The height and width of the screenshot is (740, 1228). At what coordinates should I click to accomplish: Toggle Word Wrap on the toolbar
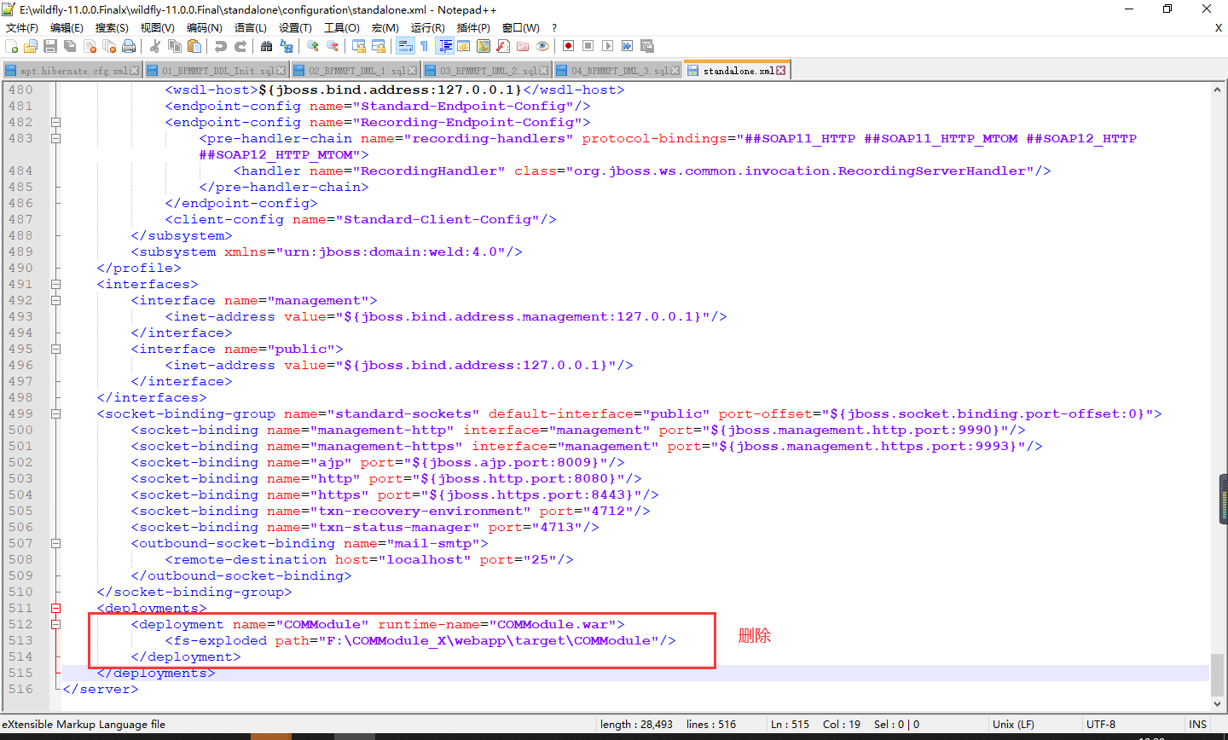point(407,45)
